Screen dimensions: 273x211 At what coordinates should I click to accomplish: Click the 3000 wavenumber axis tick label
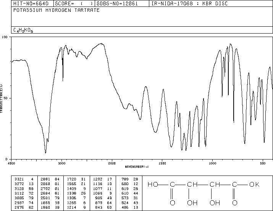click(61, 163)
